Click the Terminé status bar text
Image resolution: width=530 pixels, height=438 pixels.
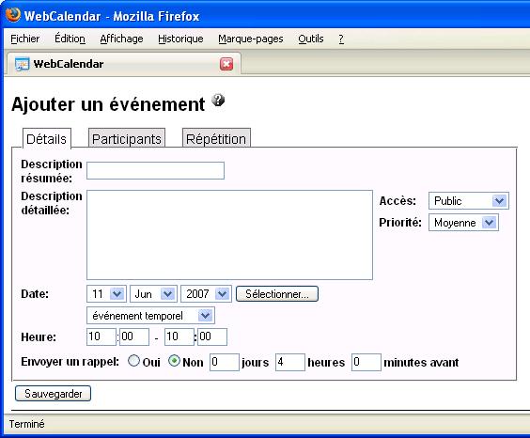[x=26, y=424]
